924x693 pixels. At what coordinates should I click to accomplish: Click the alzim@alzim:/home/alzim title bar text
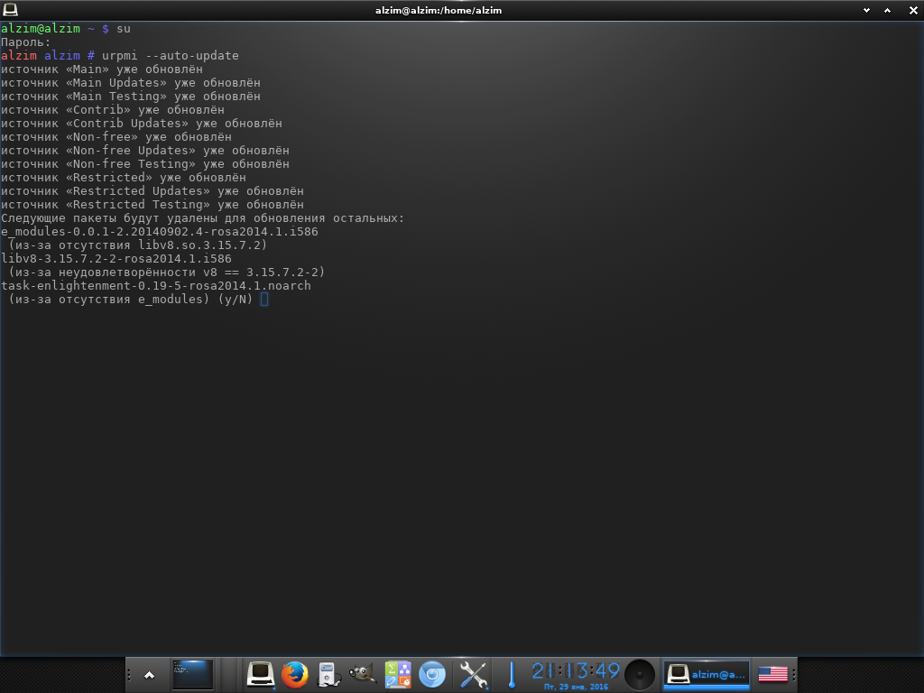tap(439, 10)
